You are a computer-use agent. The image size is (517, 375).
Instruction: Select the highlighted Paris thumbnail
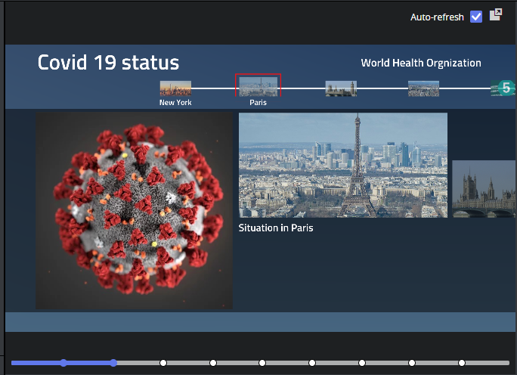[x=258, y=85]
